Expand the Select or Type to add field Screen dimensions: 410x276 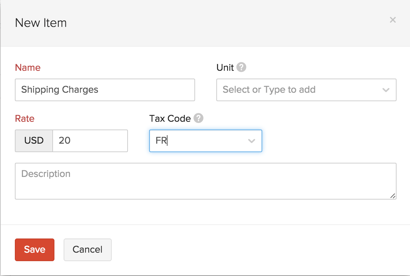(306, 90)
